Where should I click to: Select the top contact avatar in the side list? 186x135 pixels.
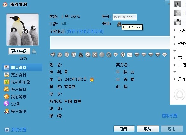coord(177,4)
